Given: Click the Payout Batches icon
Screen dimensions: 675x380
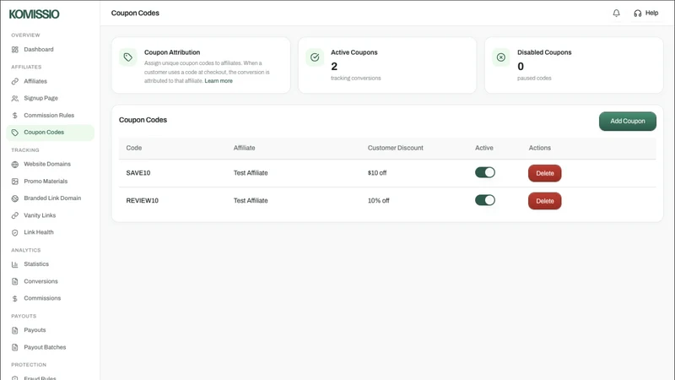Looking at the screenshot, I should tap(15, 347).
